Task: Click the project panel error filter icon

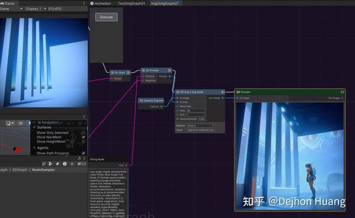Action: [x=64, y=164]
